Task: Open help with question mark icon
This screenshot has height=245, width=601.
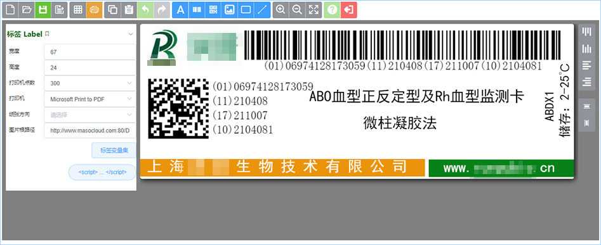Action: tap(332, 10)
